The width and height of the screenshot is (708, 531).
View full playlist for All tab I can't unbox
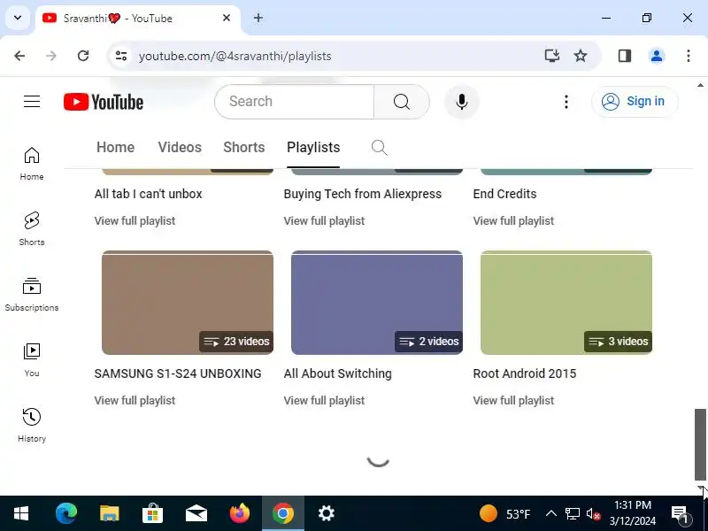135,220
